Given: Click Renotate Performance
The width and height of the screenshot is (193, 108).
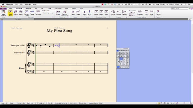Looking at the screenshot, I should (x=65, y=13).
